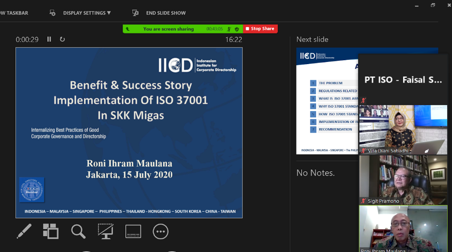Restart the presentation timer
The width and height of the screenshot is (452, 252).
(x=62, y=39)
